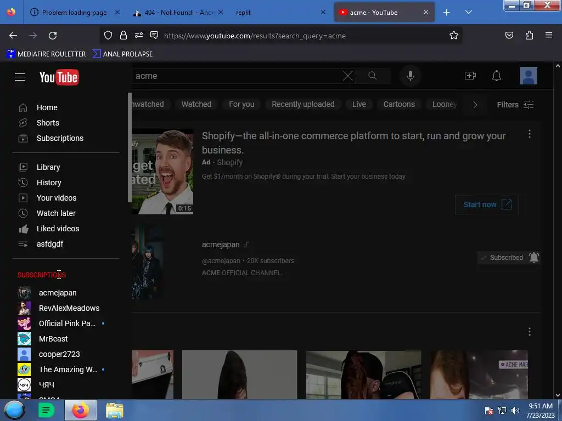
Task: Click into the acme search field
Action: pyautogui.click(x=237, y=76)
